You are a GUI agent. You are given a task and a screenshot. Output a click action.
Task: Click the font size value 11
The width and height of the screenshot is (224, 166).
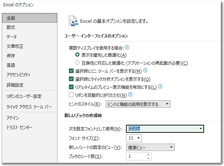[131, 138]
